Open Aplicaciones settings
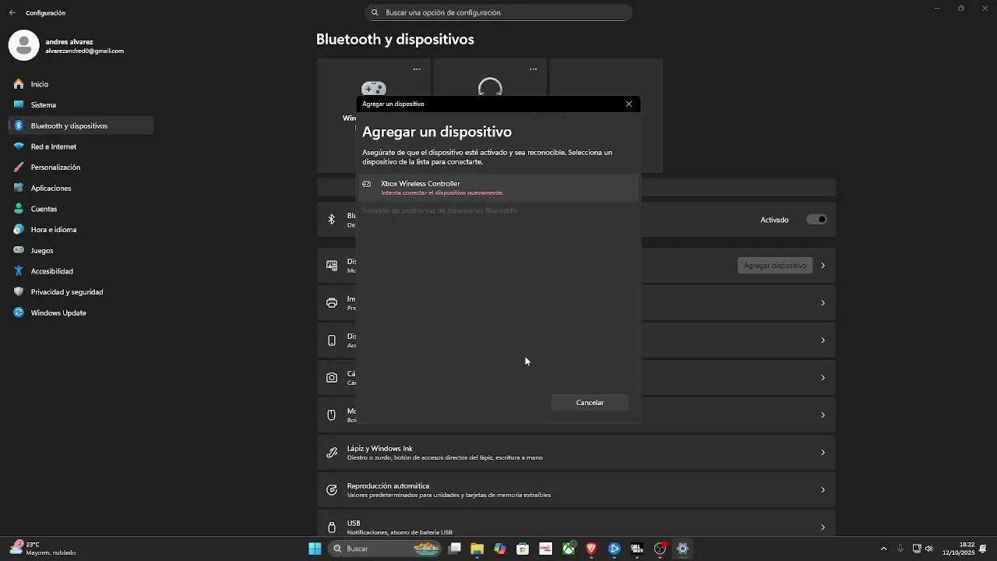 (x=81, y=188)
